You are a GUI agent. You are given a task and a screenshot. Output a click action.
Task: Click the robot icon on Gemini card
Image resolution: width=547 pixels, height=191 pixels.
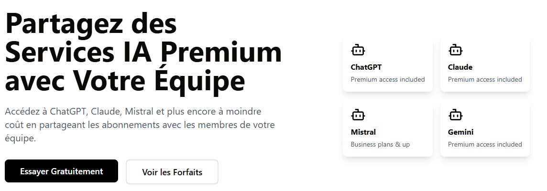point(455,115)
